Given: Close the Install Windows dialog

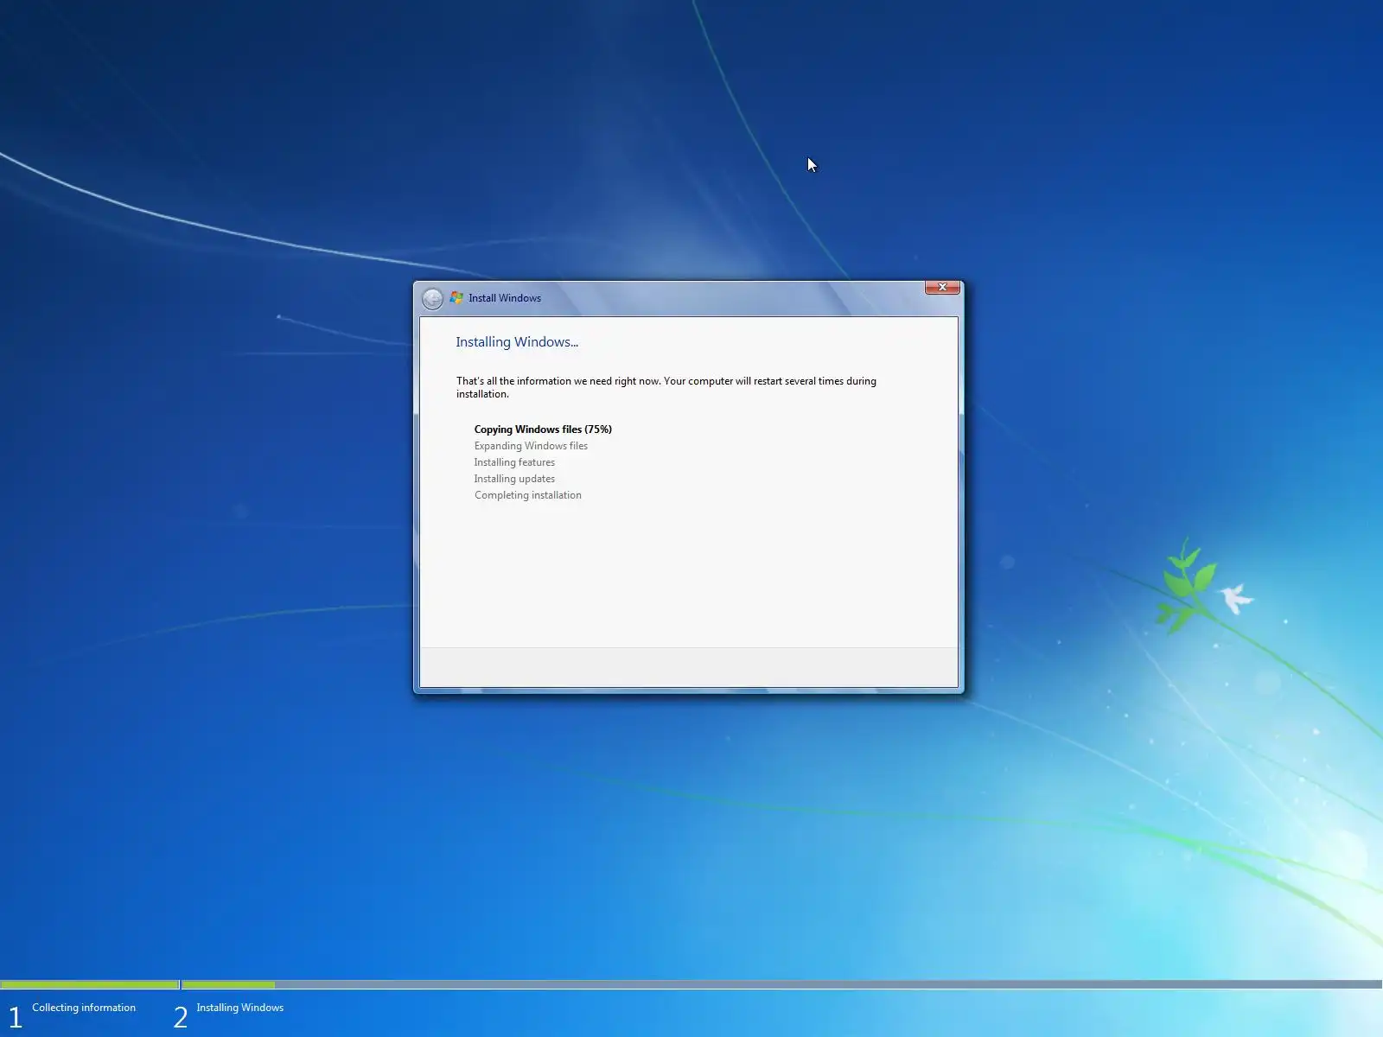Looking at the screenshot, I should pos(942,287).
